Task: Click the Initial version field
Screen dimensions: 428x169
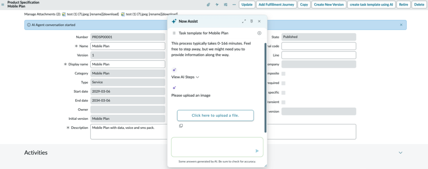Action: [128, 119]
